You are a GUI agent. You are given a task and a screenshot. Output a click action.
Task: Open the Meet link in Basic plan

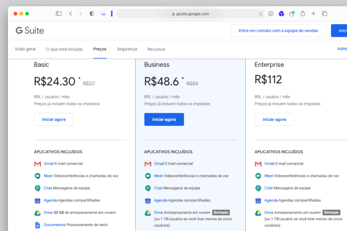pos(48,176)
